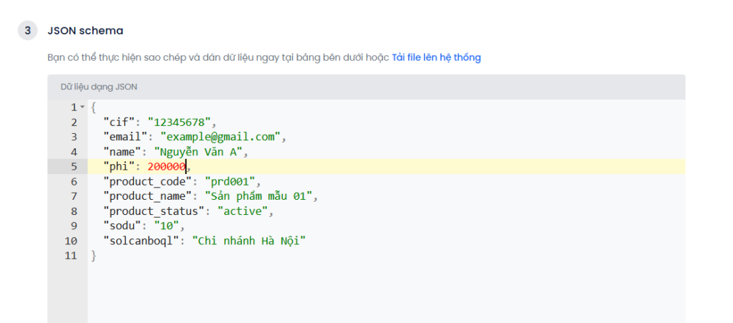Click step number 3 circle badge
Image resolution: width=733 pixels, height=323 pixels.
click(28, 31)
